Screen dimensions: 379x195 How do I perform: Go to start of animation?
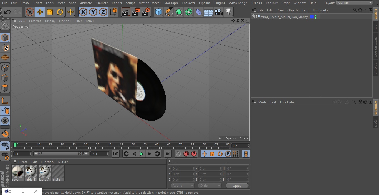coord(116,154)
